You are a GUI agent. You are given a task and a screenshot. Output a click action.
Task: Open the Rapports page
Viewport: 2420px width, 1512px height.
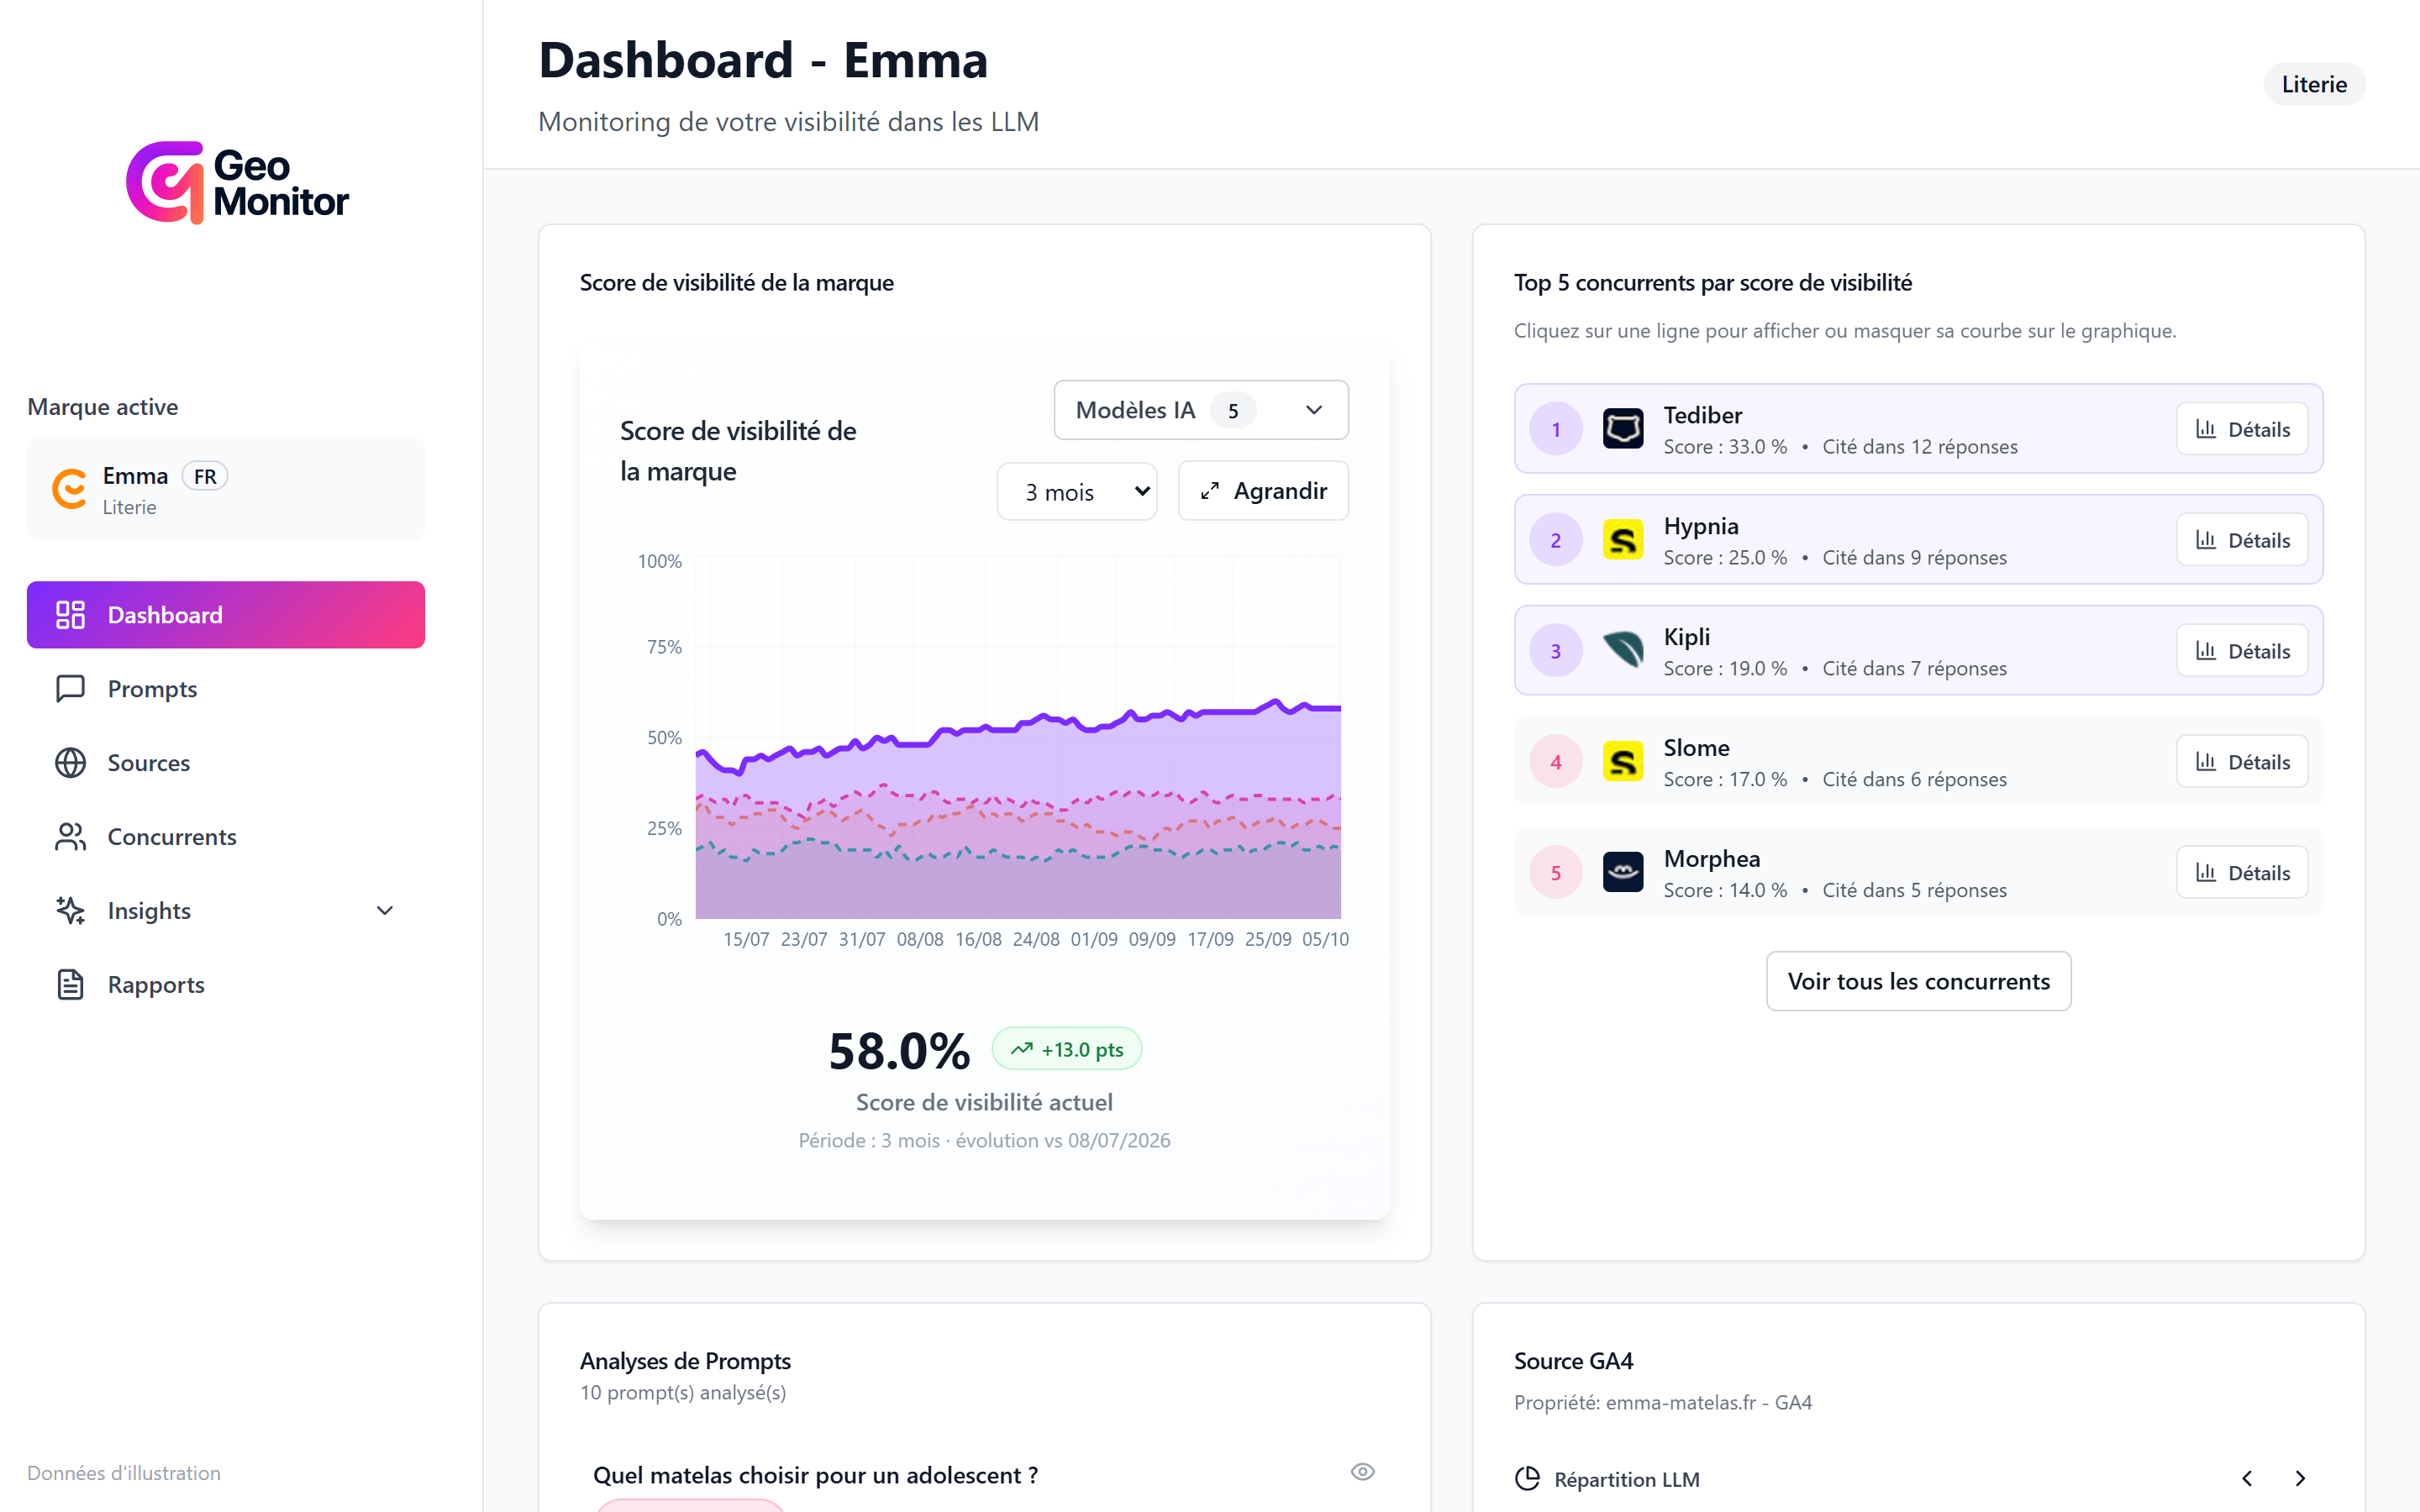(226, 985)
